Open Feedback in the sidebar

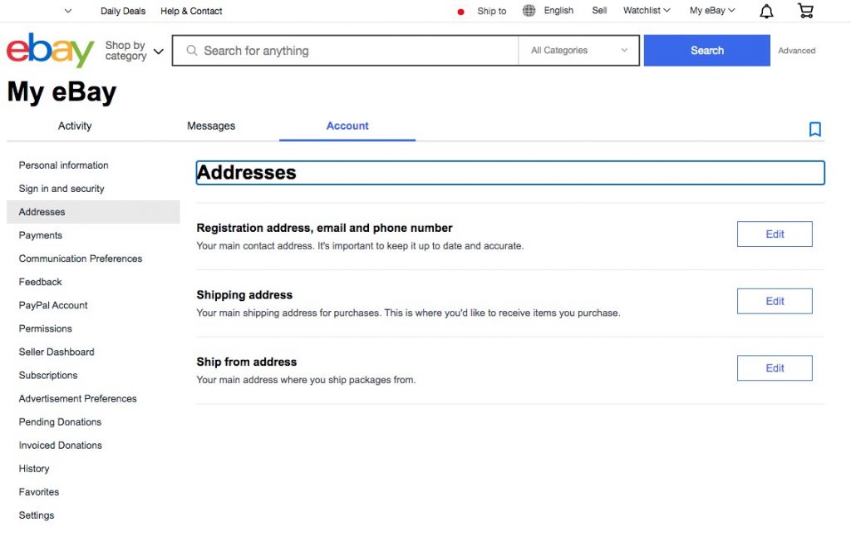pos(40,282)
